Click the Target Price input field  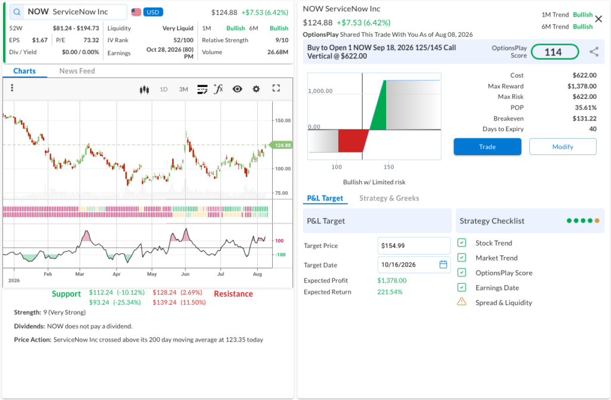[414, 246]
